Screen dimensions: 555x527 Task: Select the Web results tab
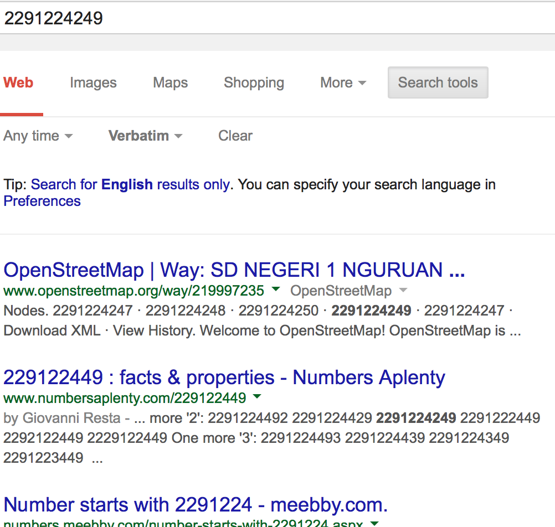point(18,83)
